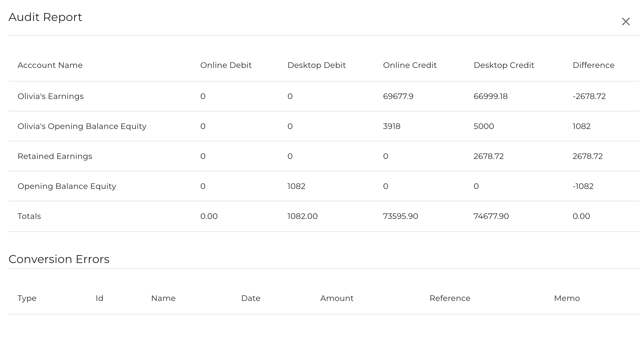
Task: Click Retained Earnings Difference 2678.72
Action: click(x=588, y=156)
